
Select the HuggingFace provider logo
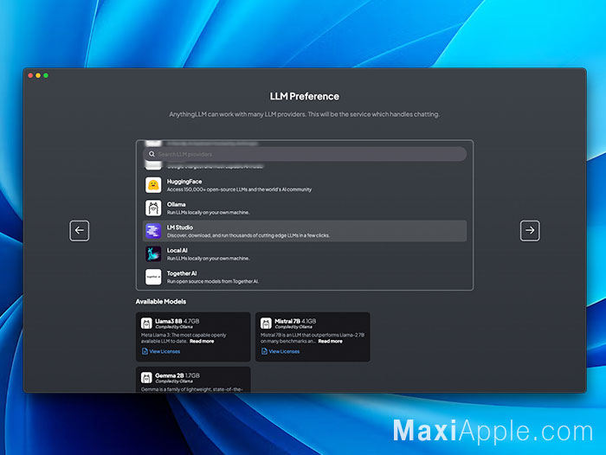click(153, 185)
